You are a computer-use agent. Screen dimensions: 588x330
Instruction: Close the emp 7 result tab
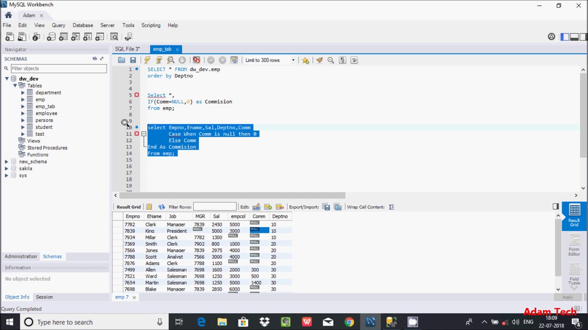[x=134, y=297]
